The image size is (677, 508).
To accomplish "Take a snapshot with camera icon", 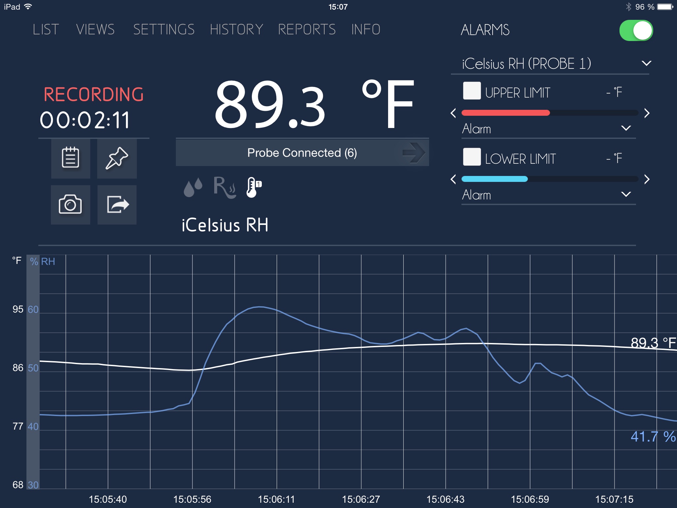I will (70, 204).
